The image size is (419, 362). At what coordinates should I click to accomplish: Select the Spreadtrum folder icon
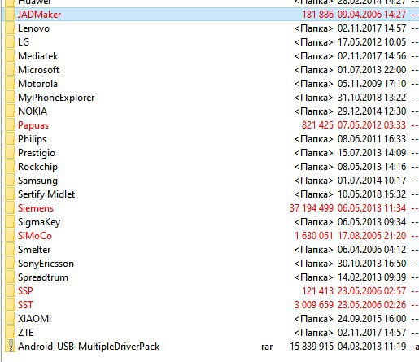coord(10,277)
